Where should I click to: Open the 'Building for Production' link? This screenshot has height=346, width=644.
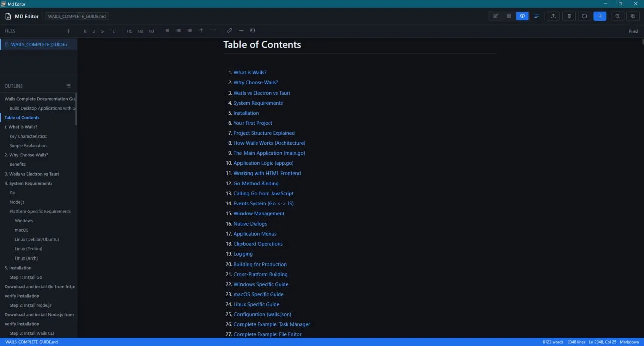click(x=260, y=264)
